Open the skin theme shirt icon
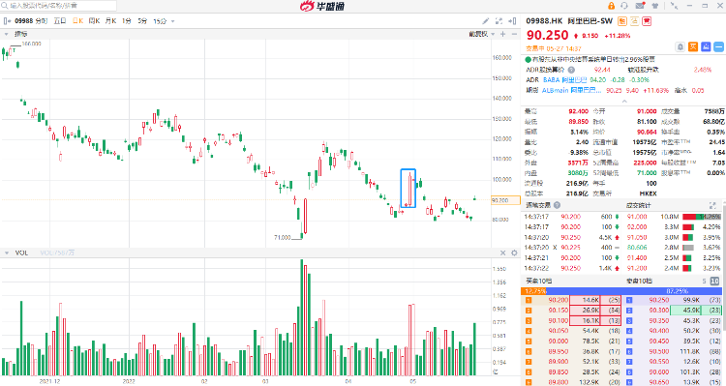 coord(655,6)
